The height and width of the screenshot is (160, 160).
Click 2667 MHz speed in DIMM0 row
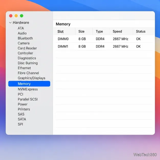click(x=120, y=39)
